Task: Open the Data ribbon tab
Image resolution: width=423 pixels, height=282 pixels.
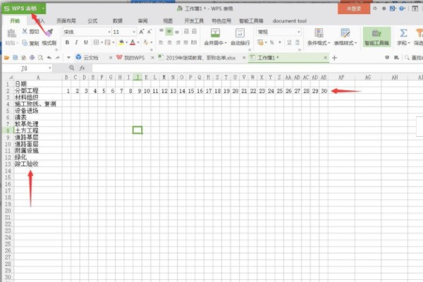Action: click(118, 20)
